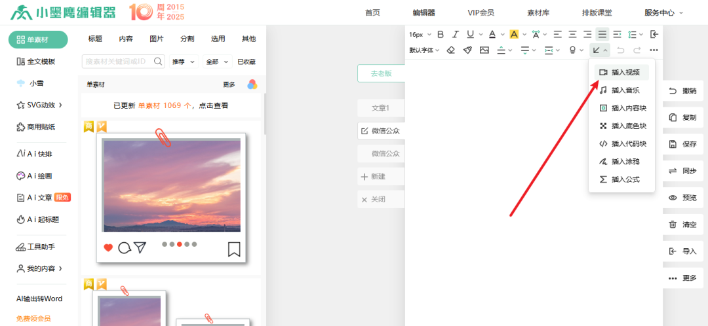Select the format painter brush
Image resolution: width=708 pixels, height=326 pixels.
468,50
